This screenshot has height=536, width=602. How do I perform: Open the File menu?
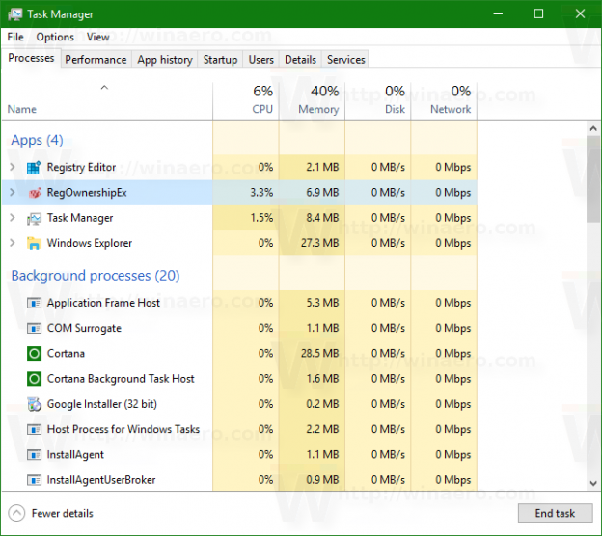15,37
